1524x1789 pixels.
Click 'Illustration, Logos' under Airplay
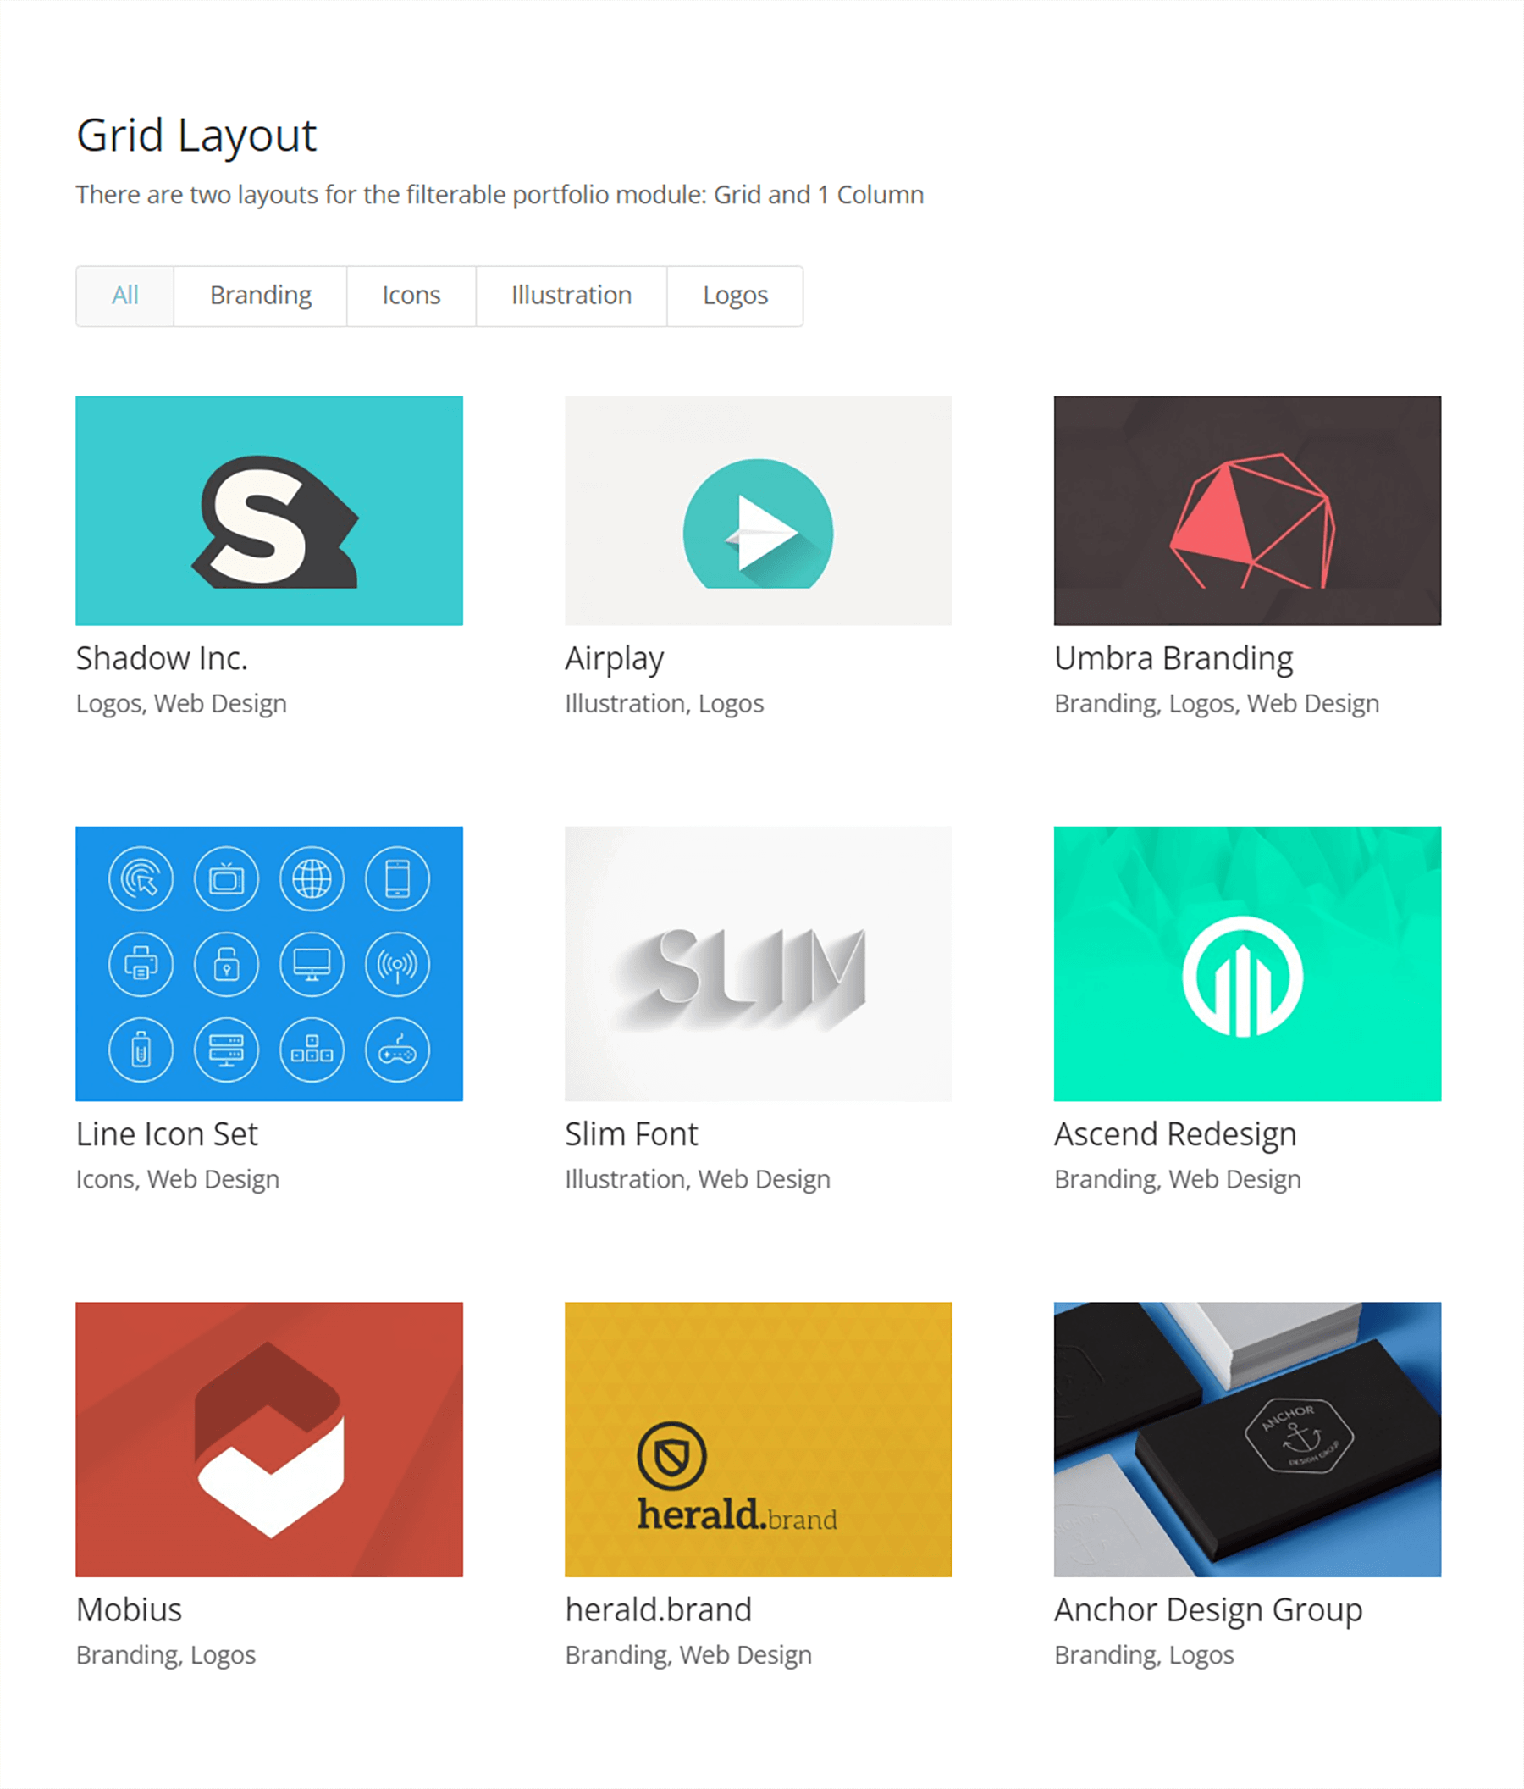(x=665, y=705)
